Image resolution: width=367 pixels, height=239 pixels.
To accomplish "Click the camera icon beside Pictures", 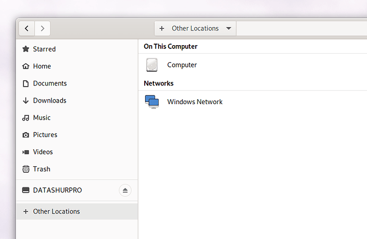I will pos(26,135).
